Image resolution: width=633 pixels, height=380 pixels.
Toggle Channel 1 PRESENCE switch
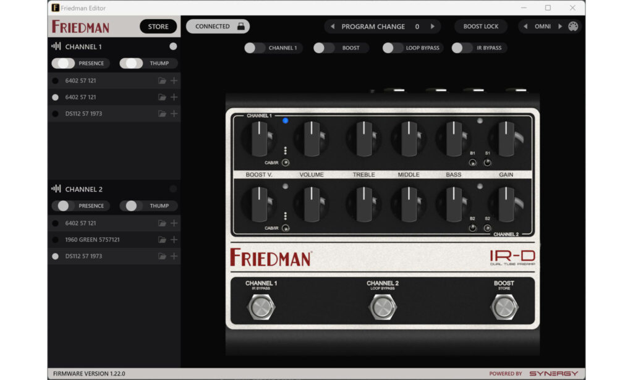pos(64,63)
